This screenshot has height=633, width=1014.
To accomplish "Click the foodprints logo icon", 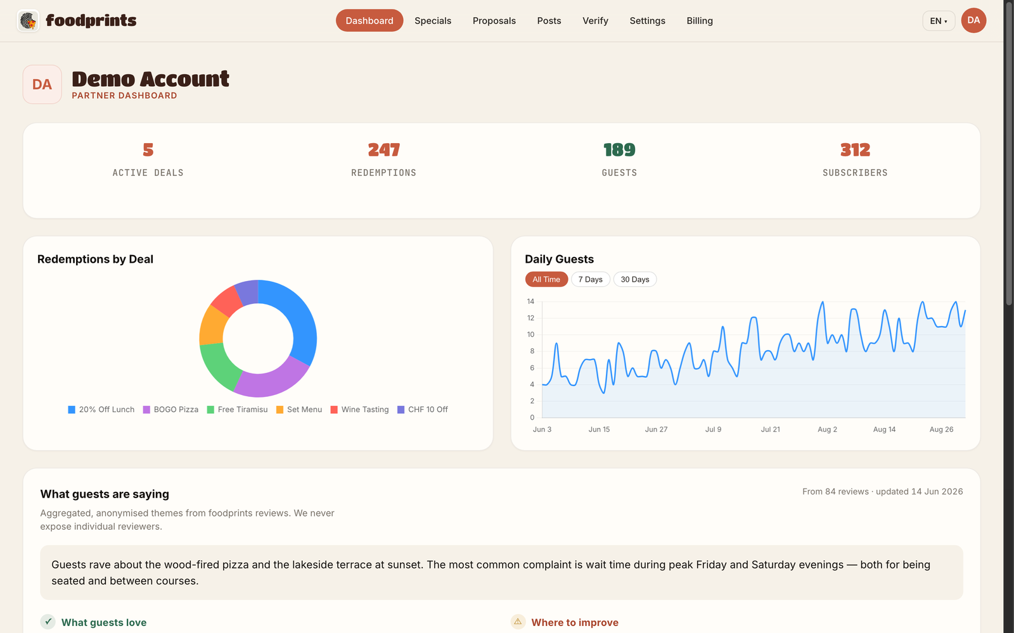I will tap(28, 21).
